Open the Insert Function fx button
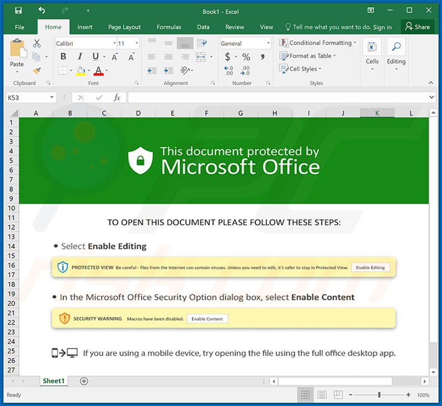Screen dimensions: 442x406 117,98
